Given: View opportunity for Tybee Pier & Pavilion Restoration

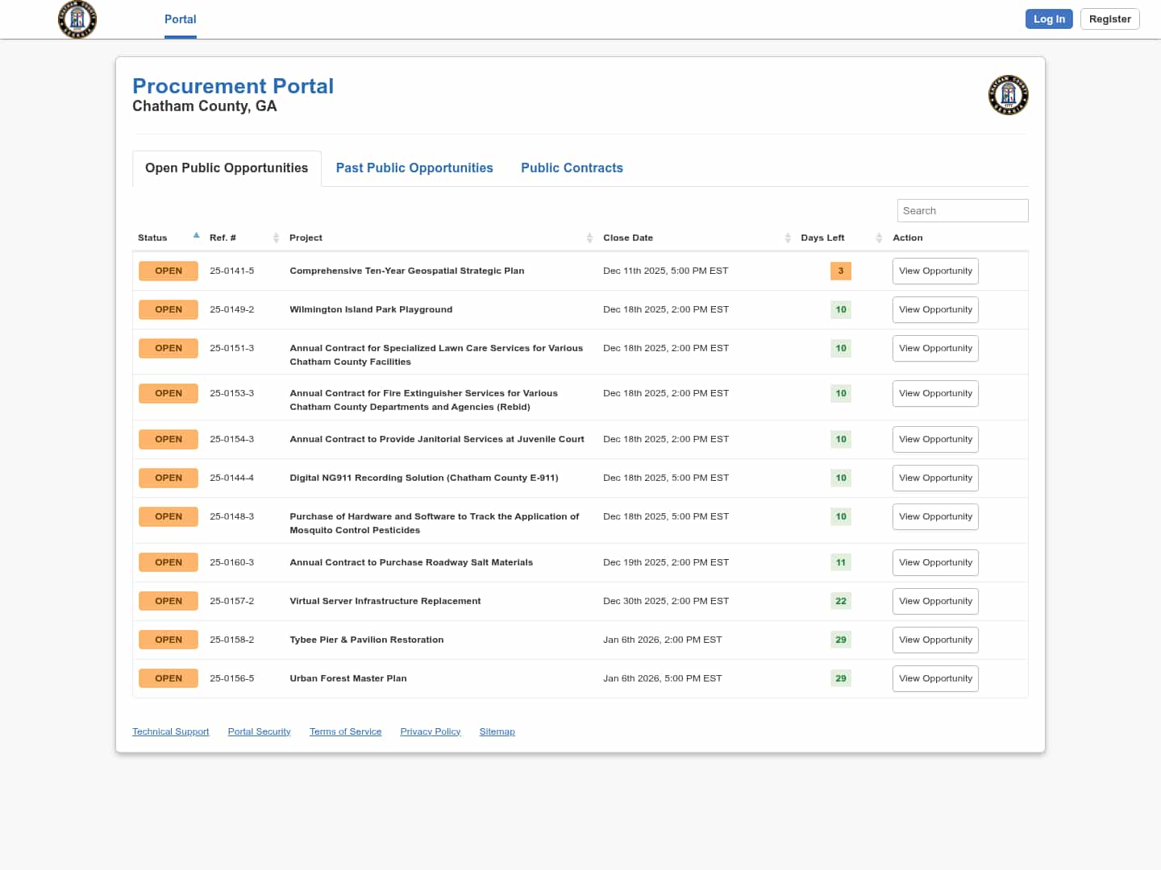Looking at the screenshot, I should (x=935, y=640).
